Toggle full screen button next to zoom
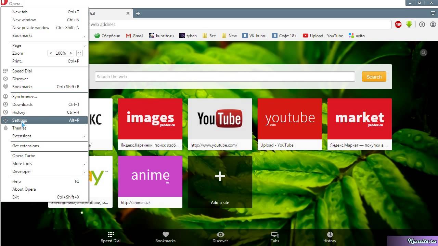438x246 pixels. click(x=79, y=53)
